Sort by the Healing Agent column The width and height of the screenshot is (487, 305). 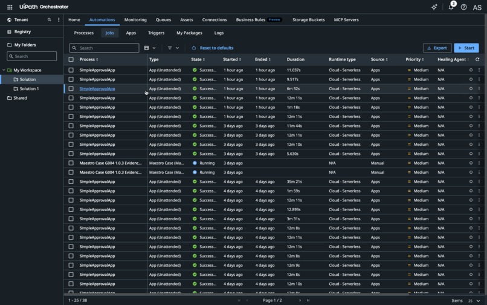tap(453, 59)
